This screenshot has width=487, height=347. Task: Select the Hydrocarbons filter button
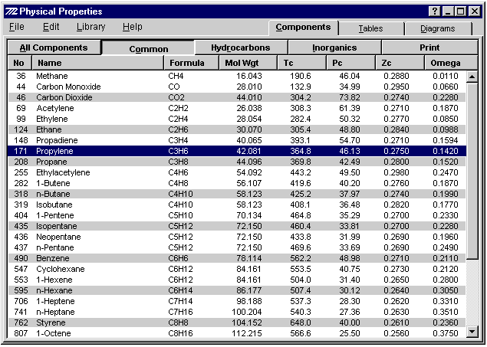tap(241, 47)
